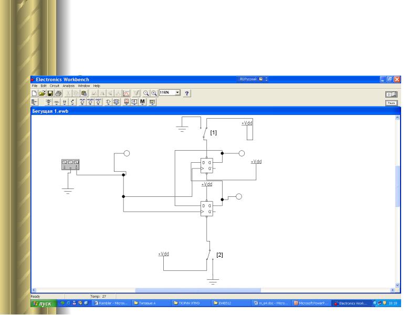Zoom in on the schematic

tap(154, 93)
